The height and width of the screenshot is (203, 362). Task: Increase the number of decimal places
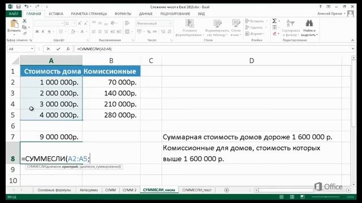coord(163,32)
